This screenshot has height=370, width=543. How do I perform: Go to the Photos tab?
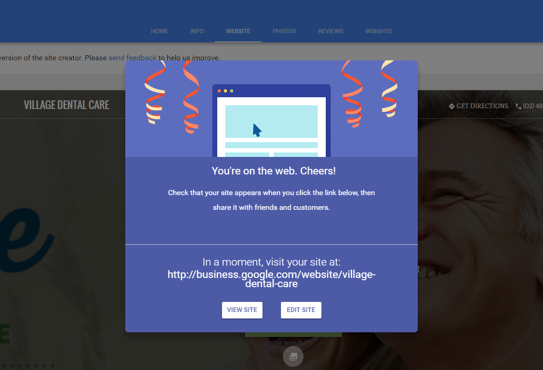click(284, 31)
